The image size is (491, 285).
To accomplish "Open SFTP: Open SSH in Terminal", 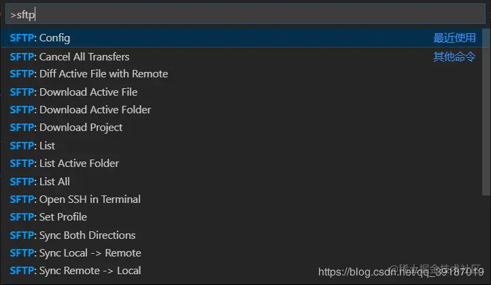I will 75,199.
